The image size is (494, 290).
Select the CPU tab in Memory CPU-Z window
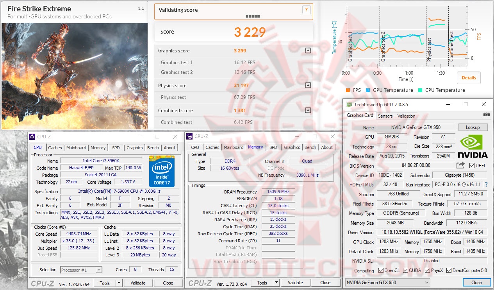[x=195, y=147]
